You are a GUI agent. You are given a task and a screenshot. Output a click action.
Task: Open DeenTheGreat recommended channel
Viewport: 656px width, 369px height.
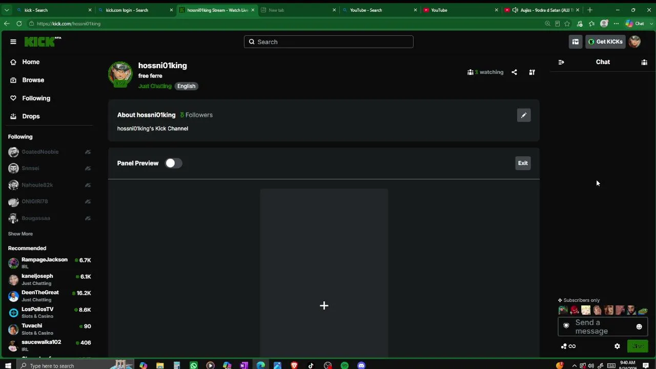(50, 296)
